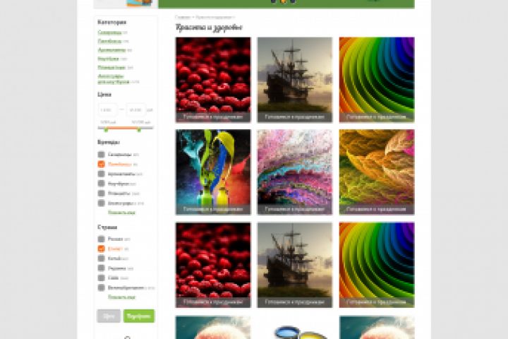Image resolution: width=508 pixels, height=339 pixels.
Task: Grab the right handle of price slider
Action: [139, 130]
